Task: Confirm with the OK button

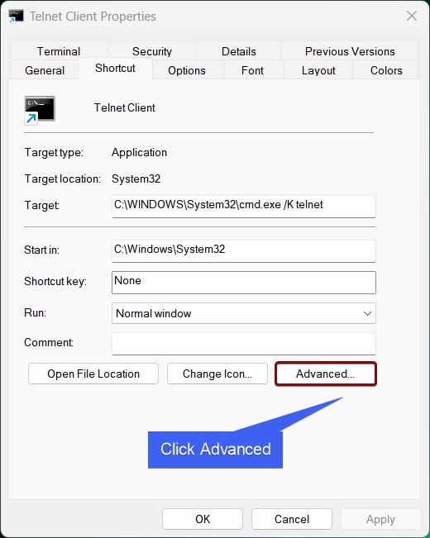Action: pyautogui.click(x=203, y=519)
